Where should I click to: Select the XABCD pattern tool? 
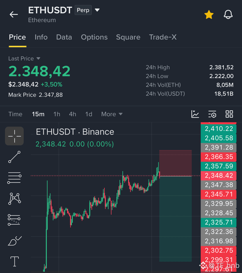[x=14, y=198]
